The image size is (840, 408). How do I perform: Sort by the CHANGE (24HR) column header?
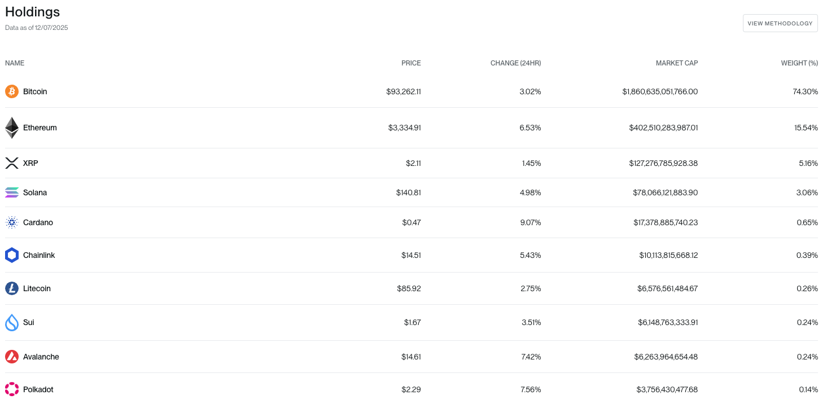(x=515, y=63)
